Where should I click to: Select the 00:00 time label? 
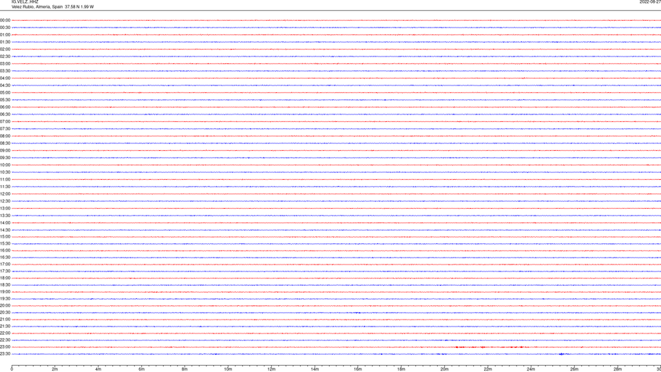[5, 20]
